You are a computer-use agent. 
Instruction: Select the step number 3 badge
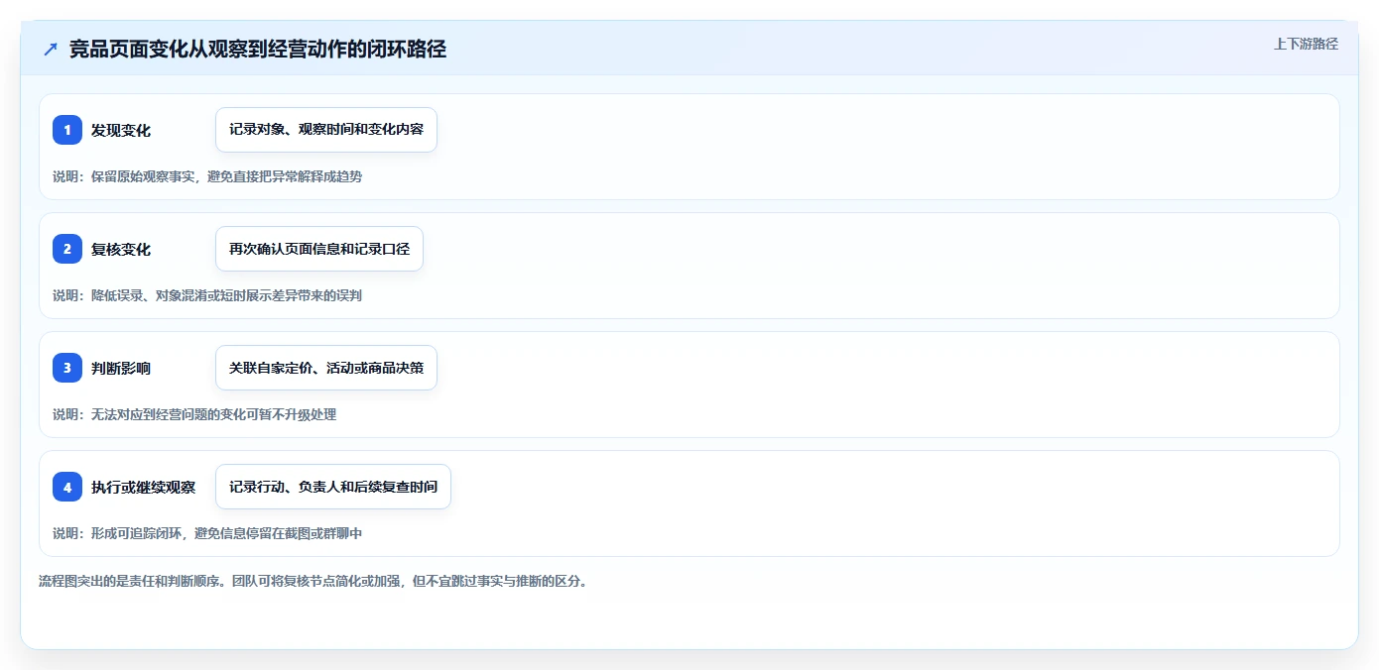tap(67, 368)
